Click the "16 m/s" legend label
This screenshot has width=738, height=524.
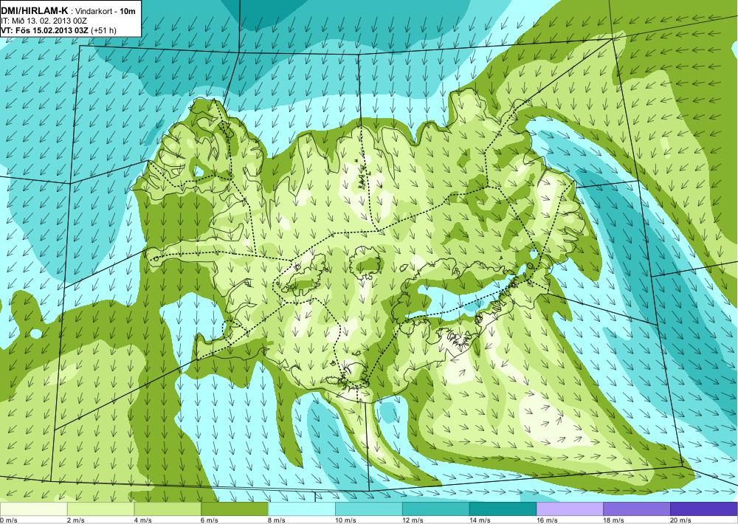pos(546,520)
